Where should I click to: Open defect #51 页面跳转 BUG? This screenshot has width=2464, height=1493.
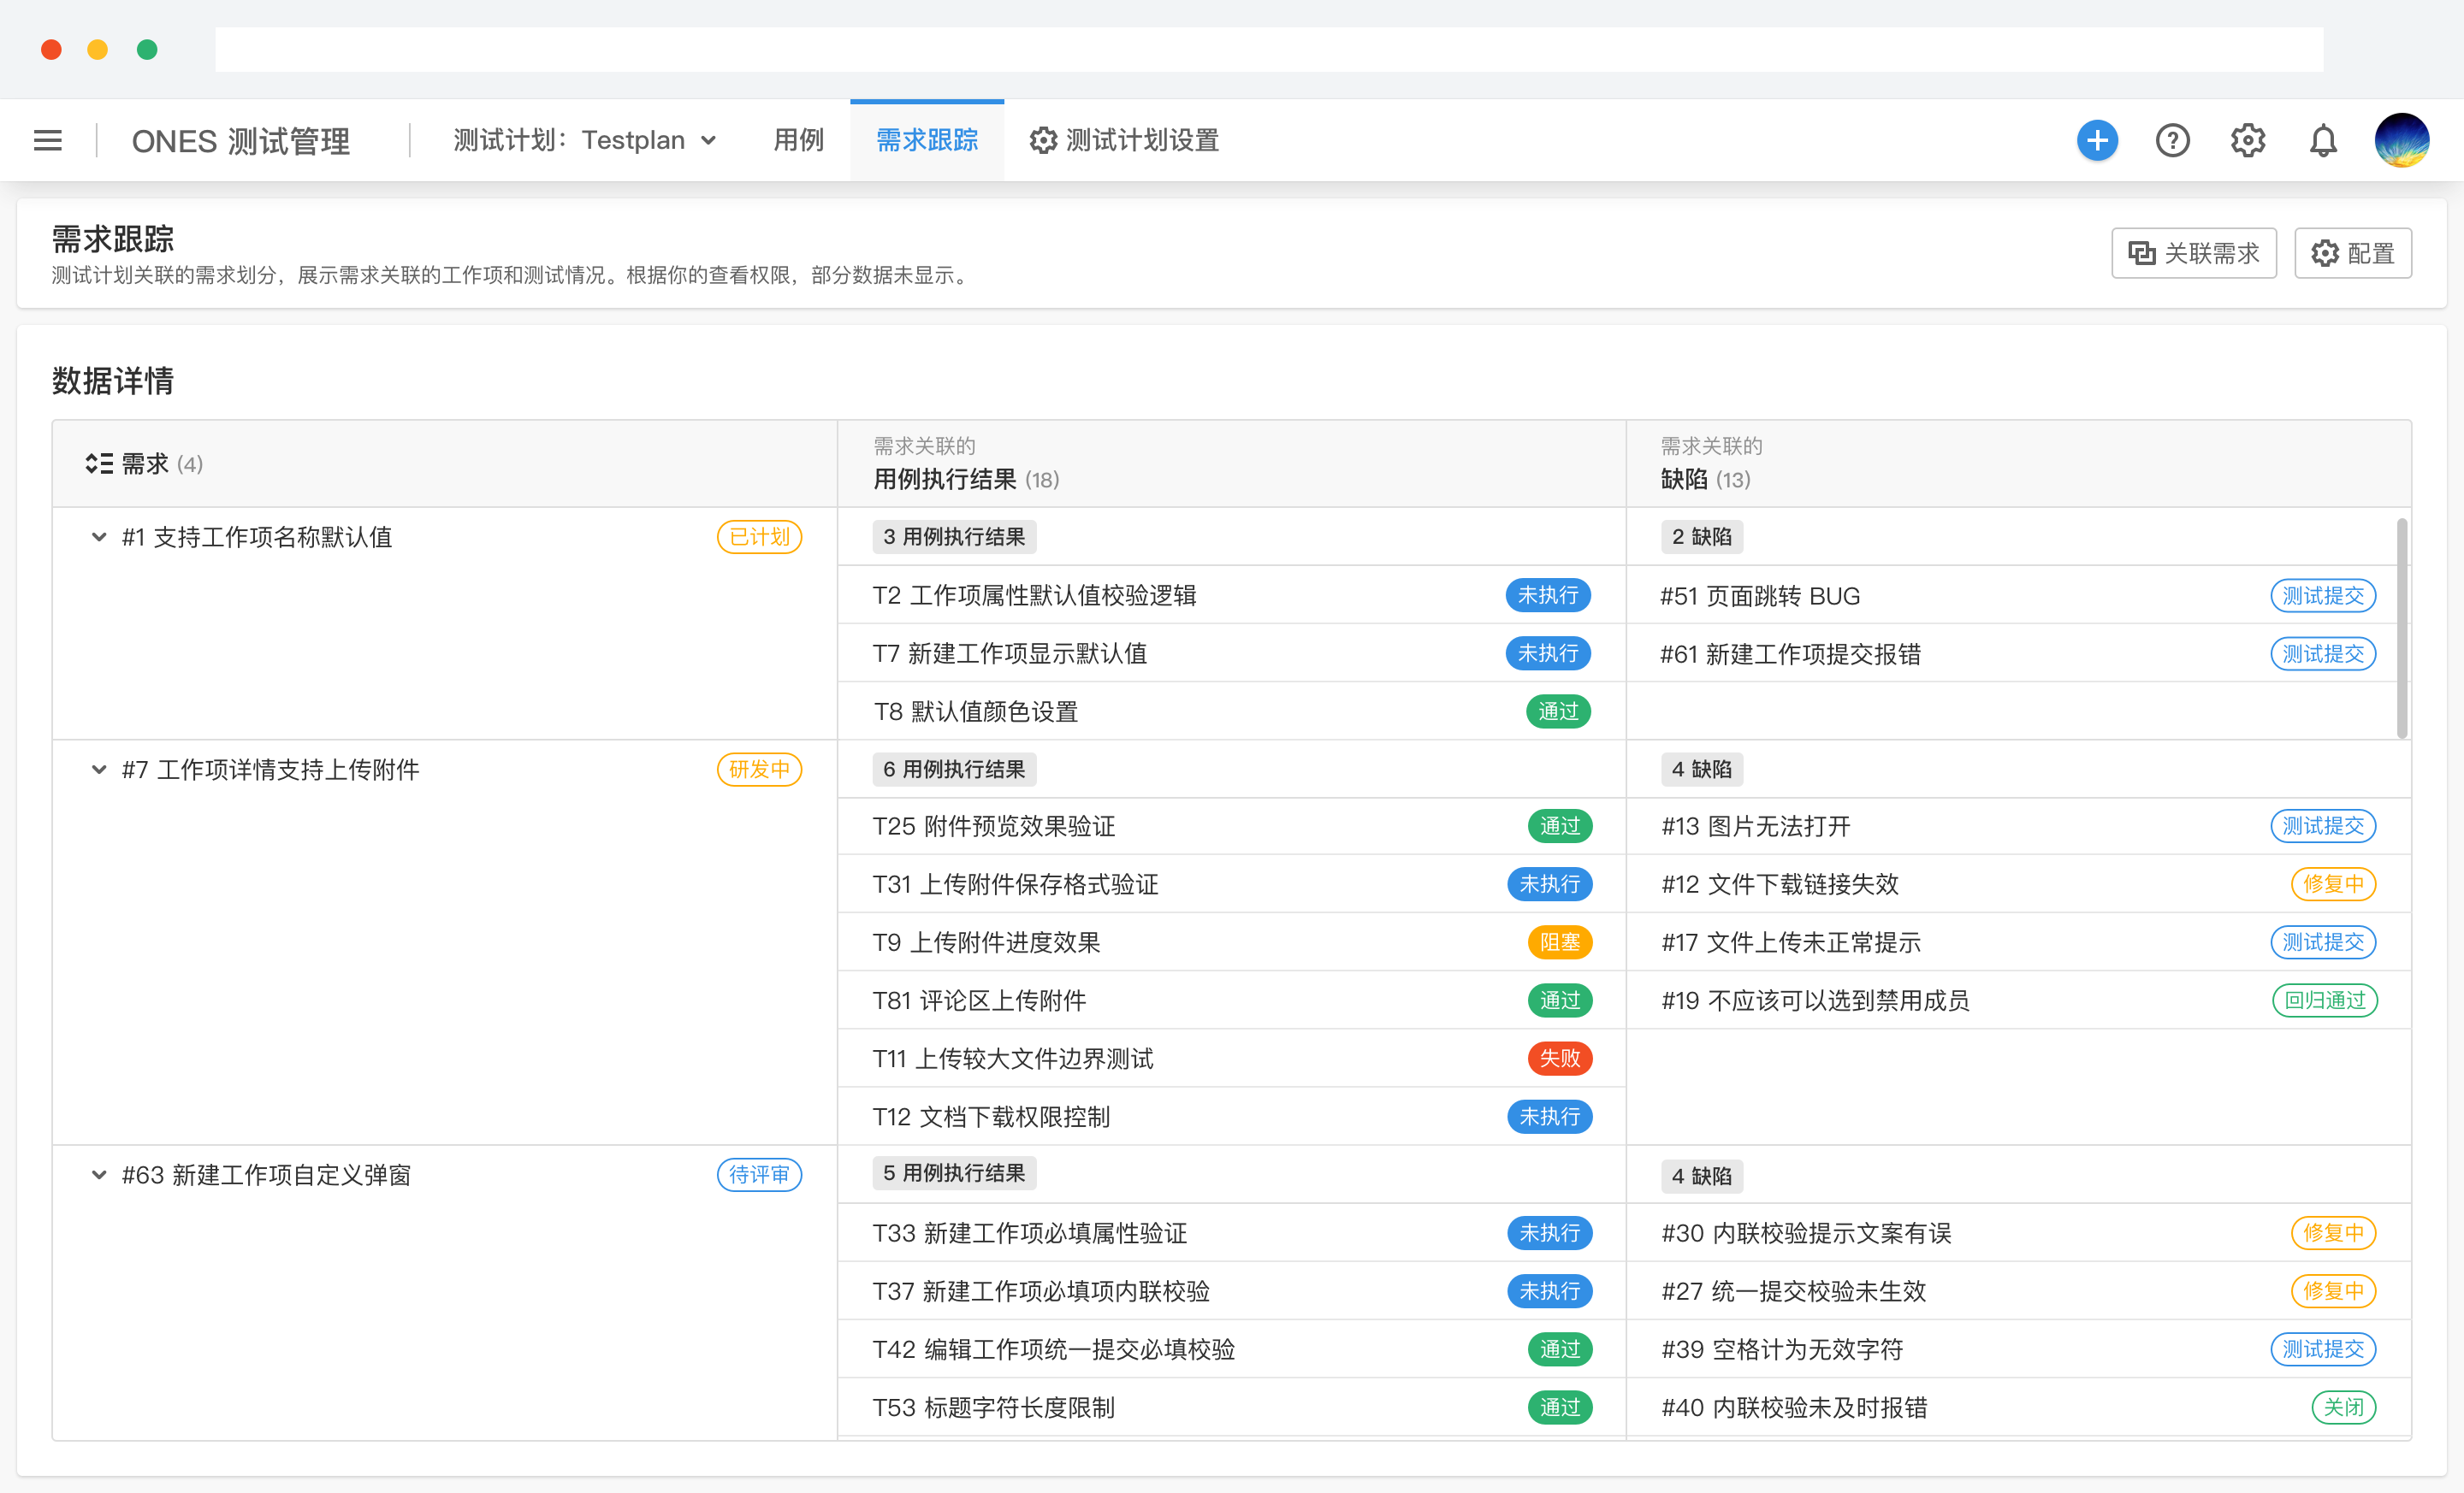(1760, 597)
